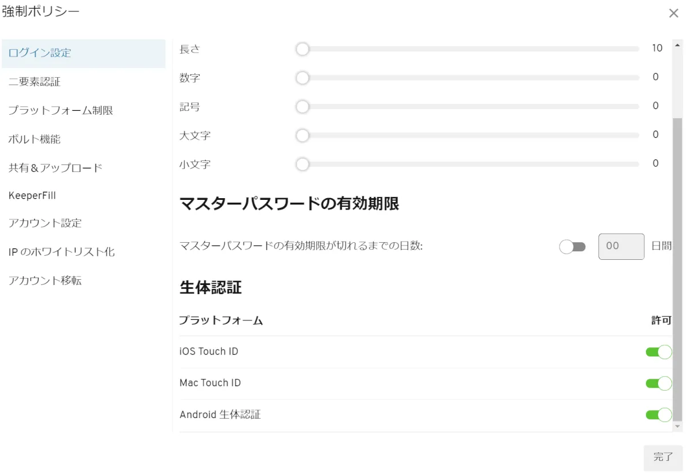Open the KeeperFill settings section

32,195
